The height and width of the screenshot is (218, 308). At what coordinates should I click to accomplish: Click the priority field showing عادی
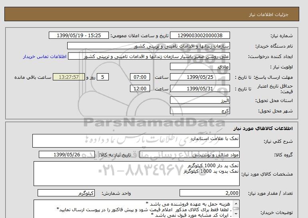click(200, 66)
